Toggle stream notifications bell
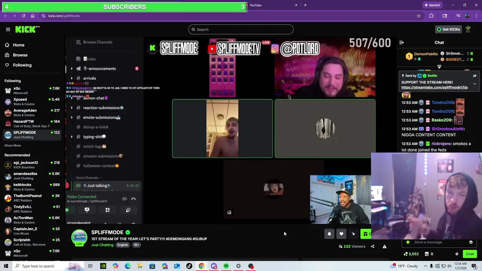Screen dimensions: 482x271 click(x=329, y=234)
